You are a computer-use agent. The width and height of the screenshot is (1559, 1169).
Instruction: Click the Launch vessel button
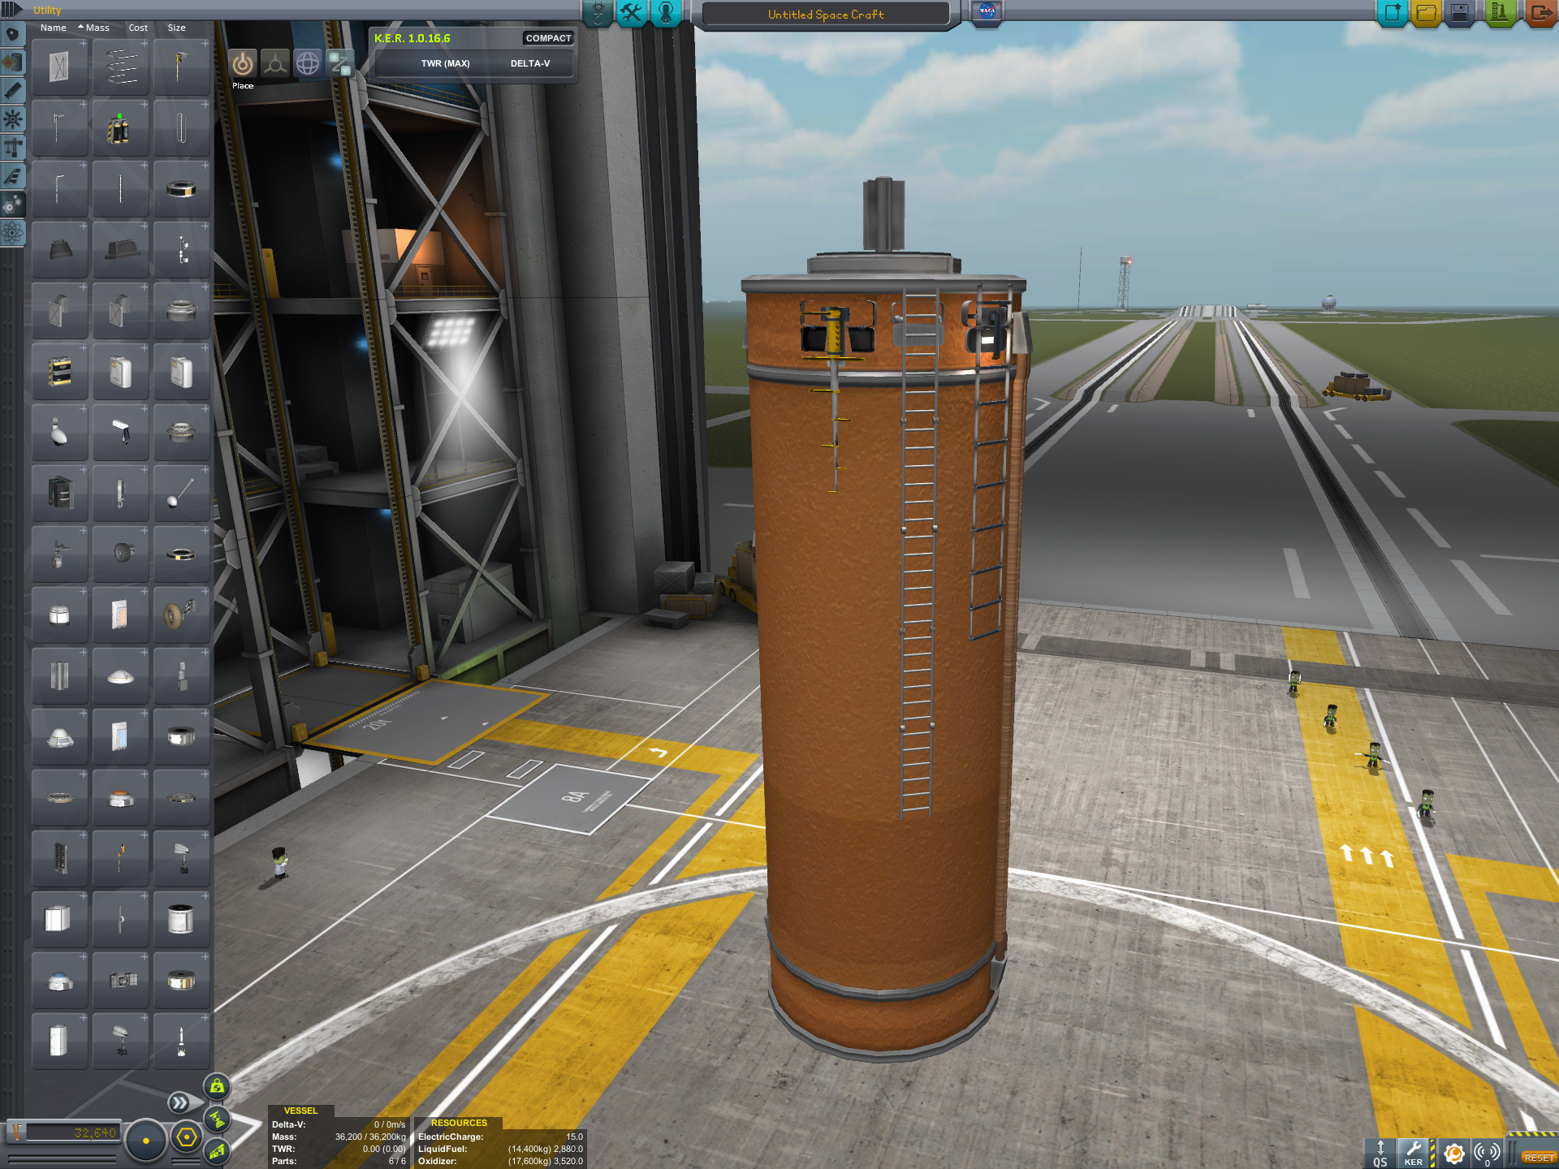(1499, 13)
